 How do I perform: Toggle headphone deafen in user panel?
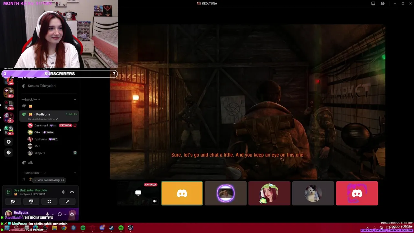(x=60, y=214)
